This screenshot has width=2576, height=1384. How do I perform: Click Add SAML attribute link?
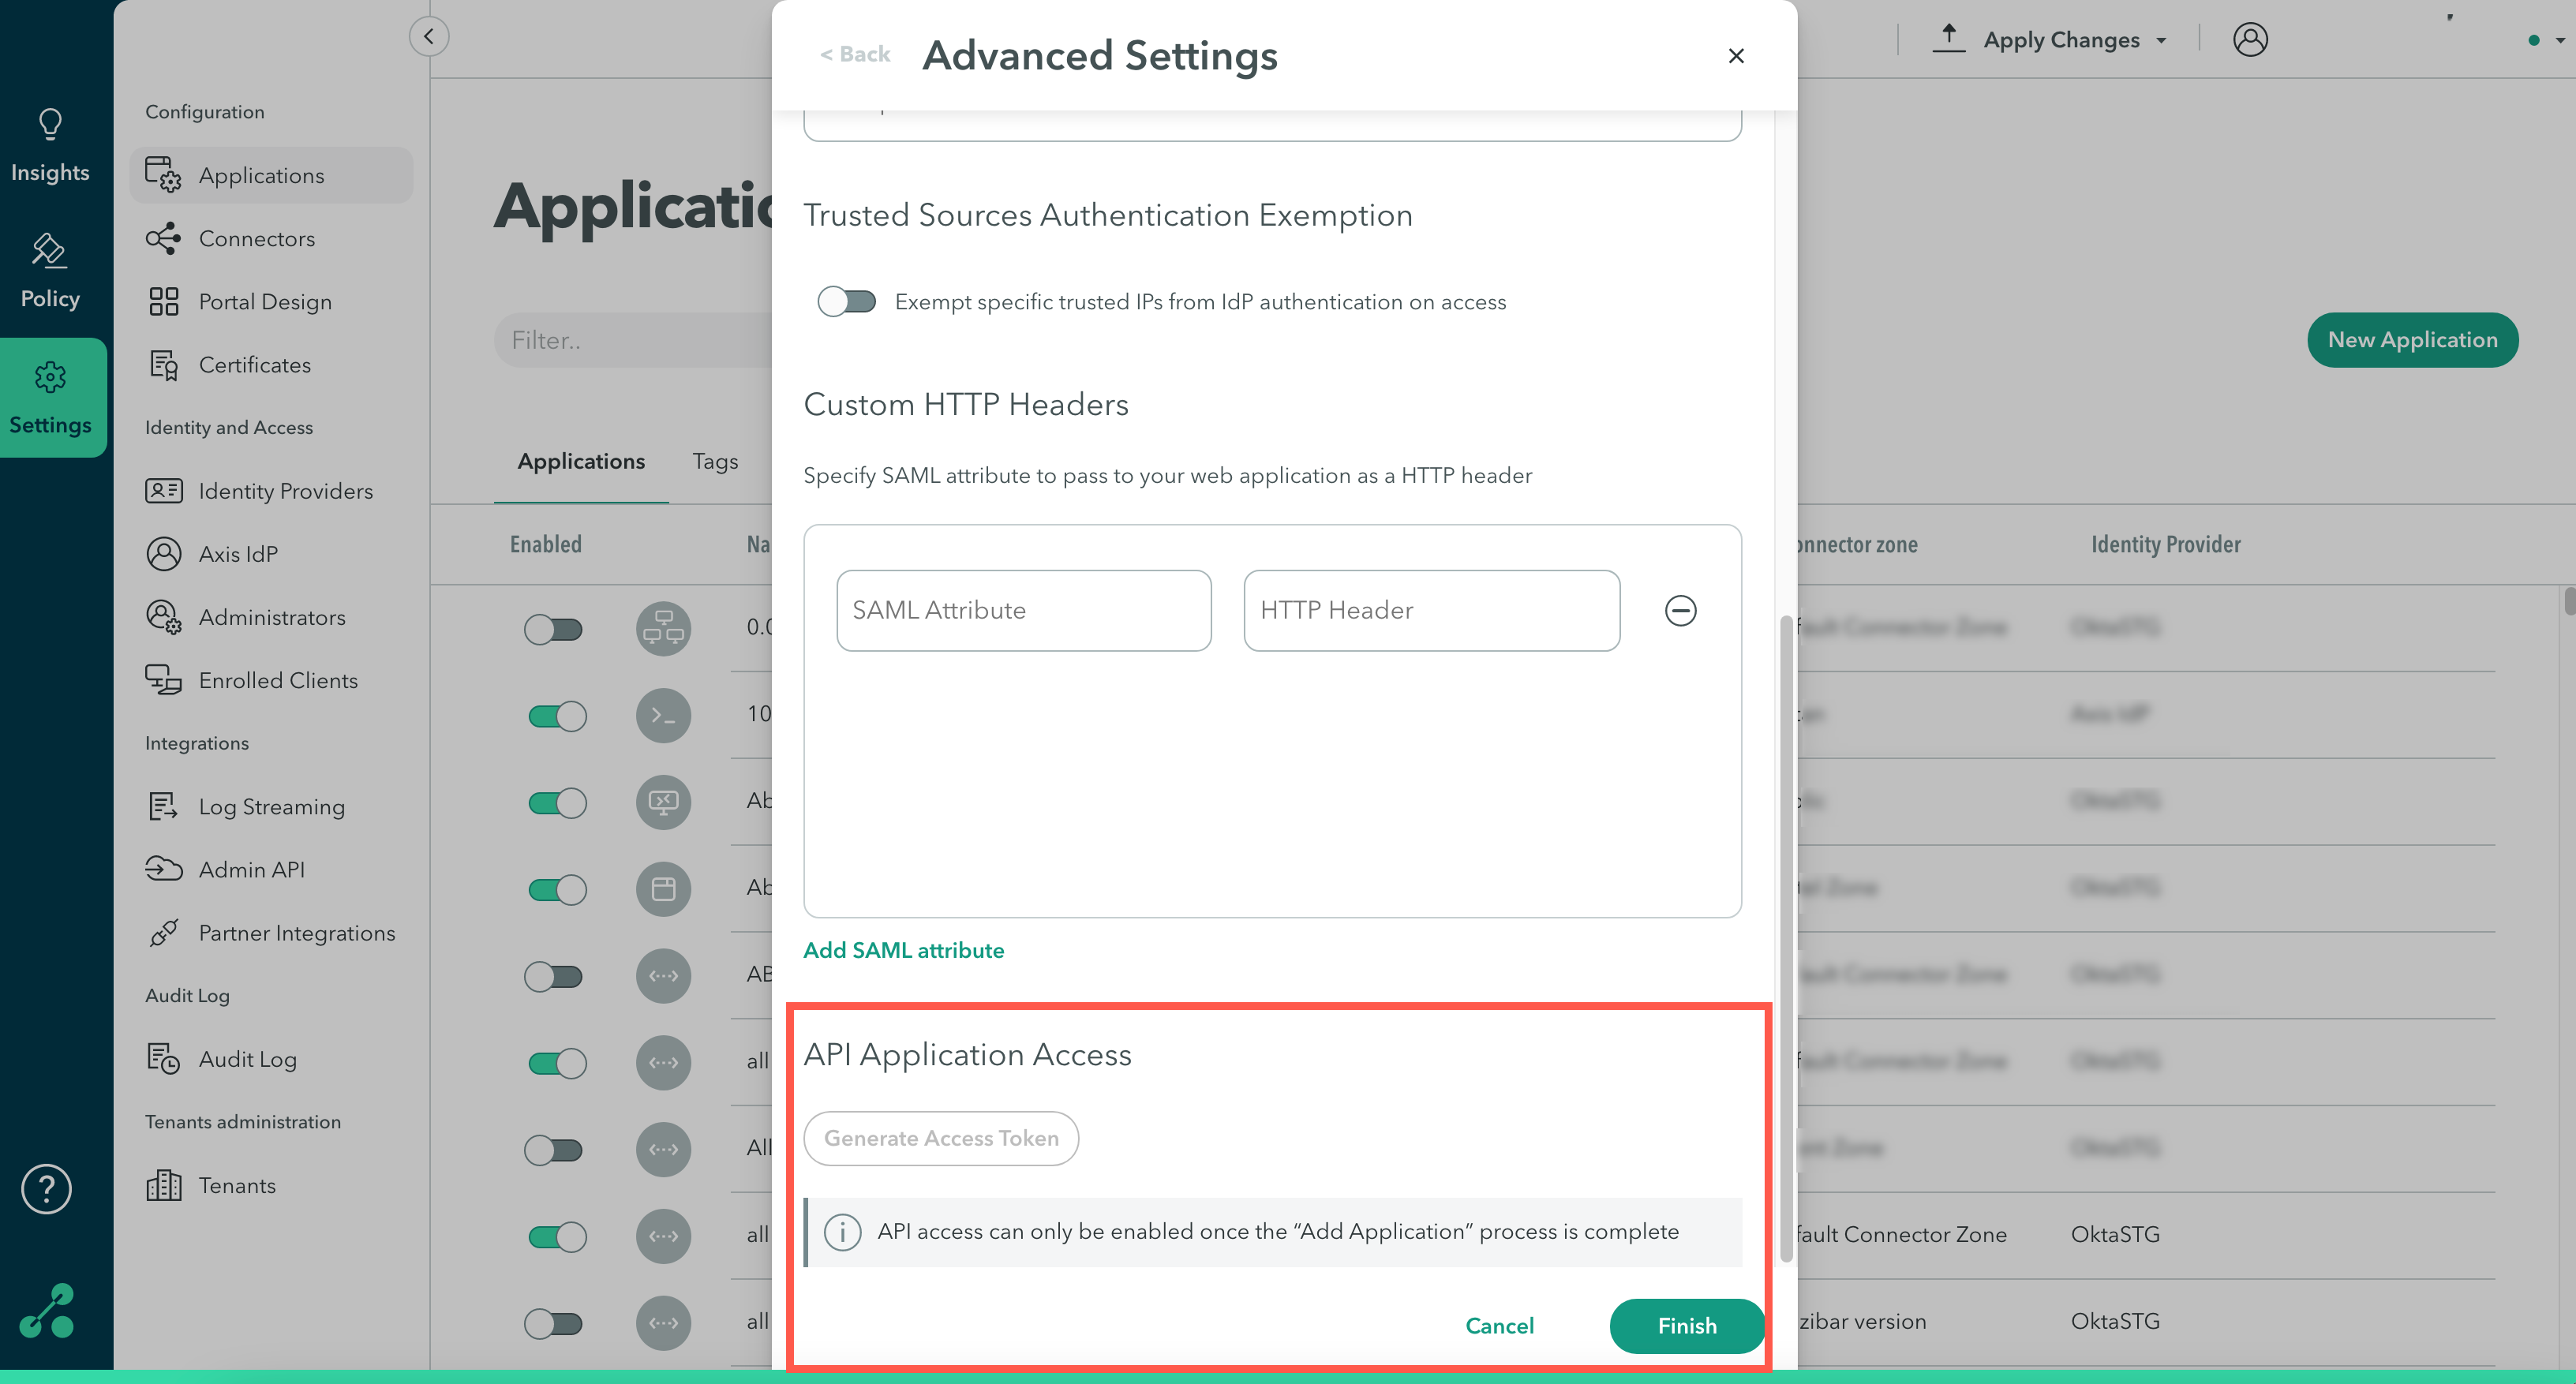point(903,950)
